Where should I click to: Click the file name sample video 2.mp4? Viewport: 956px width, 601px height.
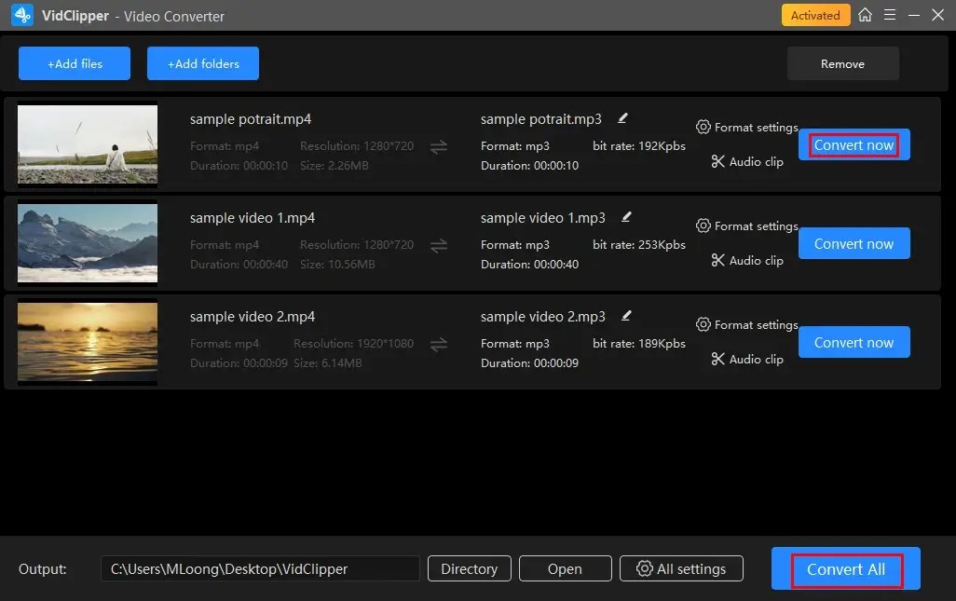[x=253, y=317]
